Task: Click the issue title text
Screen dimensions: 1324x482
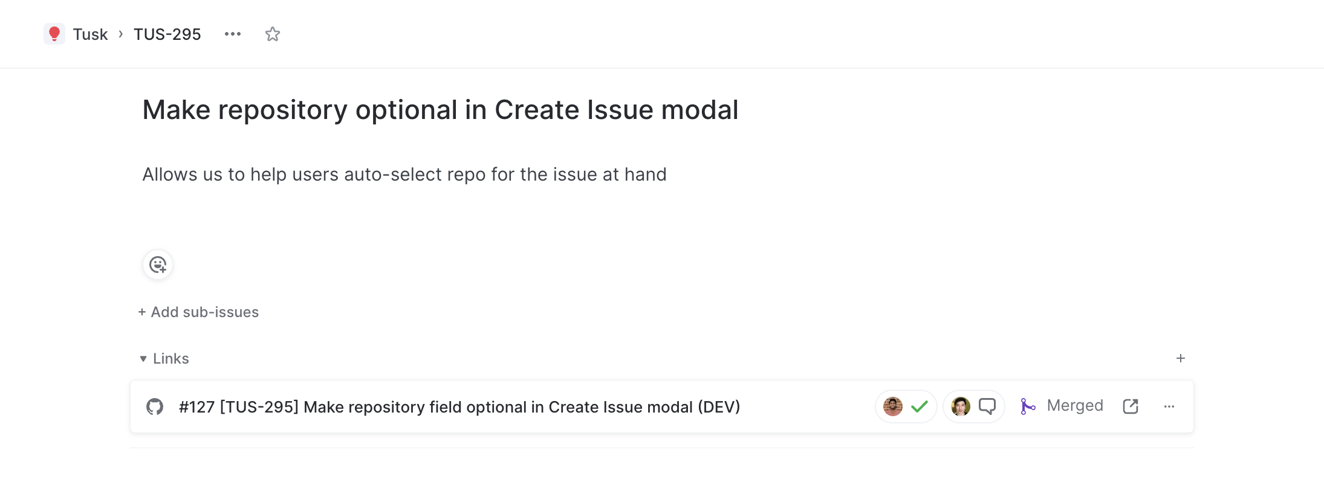Action: [440, 110]
